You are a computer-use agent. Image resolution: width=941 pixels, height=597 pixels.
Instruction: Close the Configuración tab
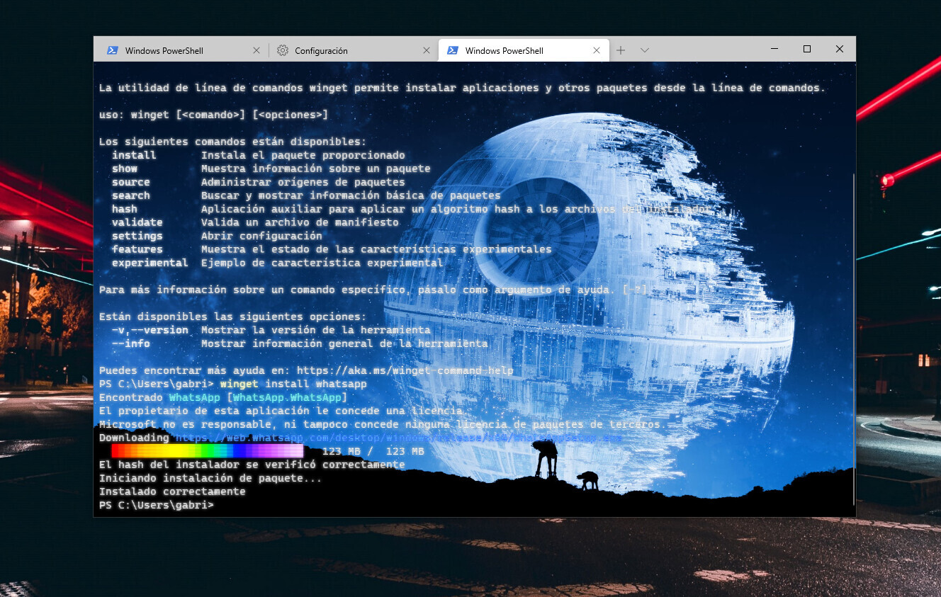point(426,50)
